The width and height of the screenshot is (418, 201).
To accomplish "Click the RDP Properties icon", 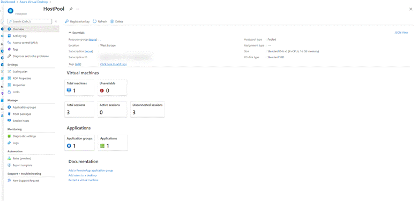I will [x=9, y=79].
